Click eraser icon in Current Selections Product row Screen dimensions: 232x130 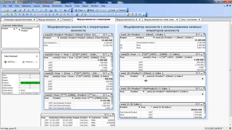tap(14, 29)
